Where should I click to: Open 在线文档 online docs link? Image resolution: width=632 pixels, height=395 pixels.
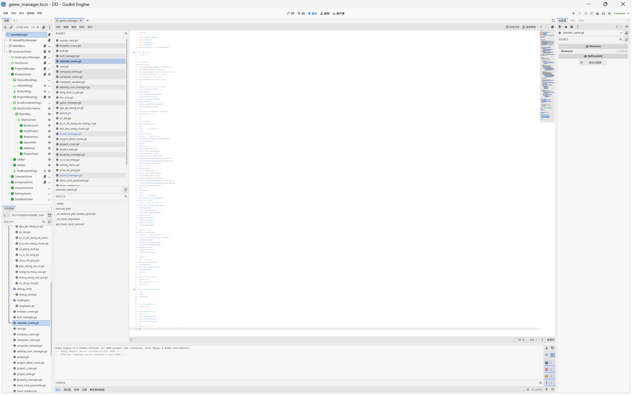[x=513, y=27]
